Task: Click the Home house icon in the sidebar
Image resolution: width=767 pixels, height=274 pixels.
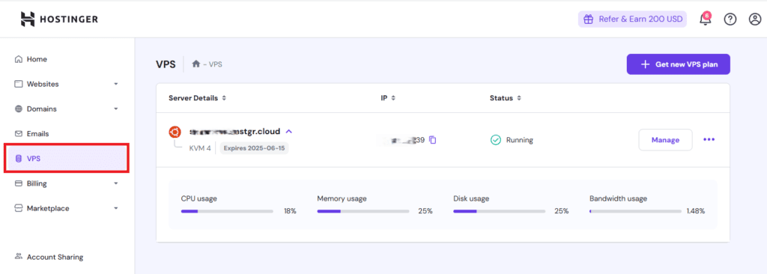Action: 19,59
